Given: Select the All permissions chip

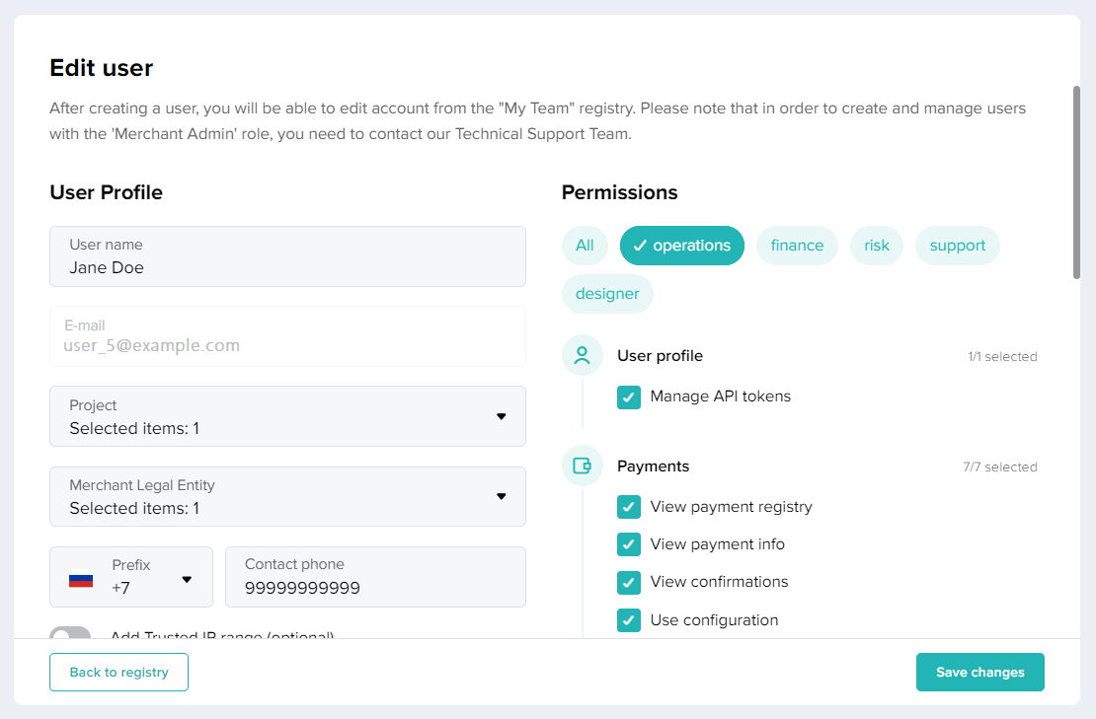Looking at the screenshot, I should 585,246.
